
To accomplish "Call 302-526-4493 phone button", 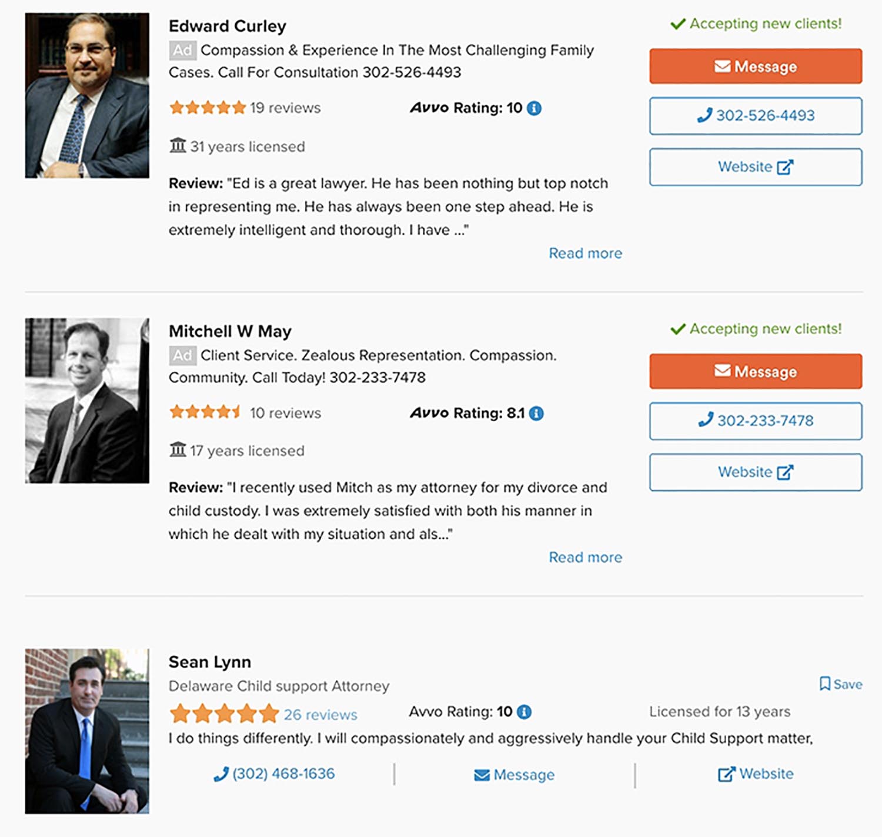I will (756, 116).
